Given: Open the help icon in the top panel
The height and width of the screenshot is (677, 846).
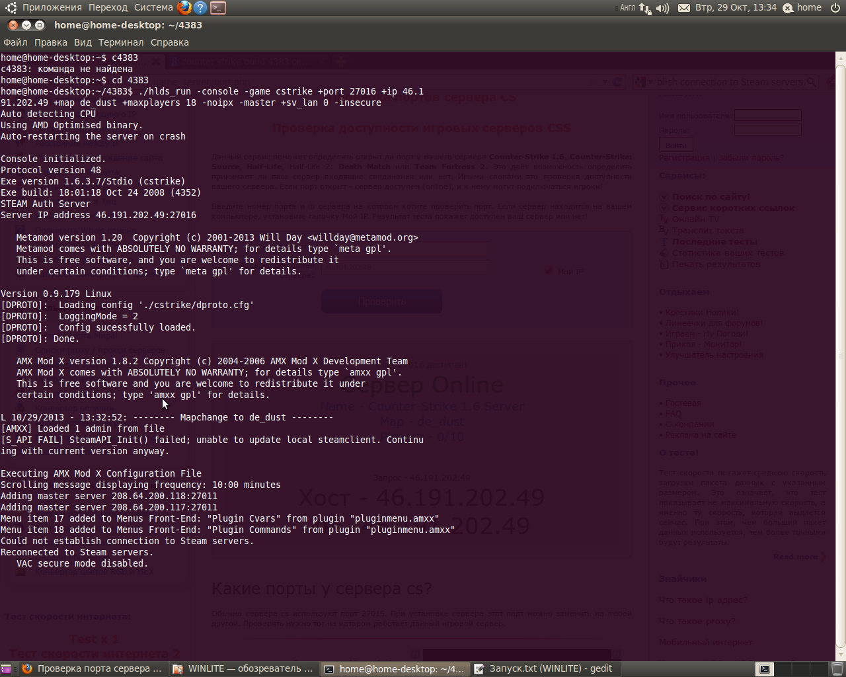Looking at the screenshot, I should point(200,8).
